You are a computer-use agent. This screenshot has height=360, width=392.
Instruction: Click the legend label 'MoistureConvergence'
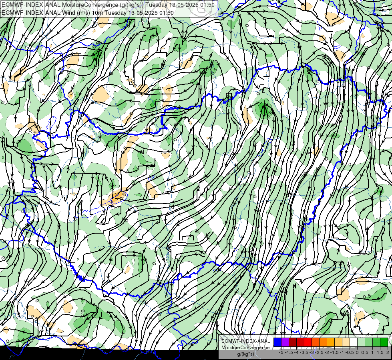tap(245, 348)
